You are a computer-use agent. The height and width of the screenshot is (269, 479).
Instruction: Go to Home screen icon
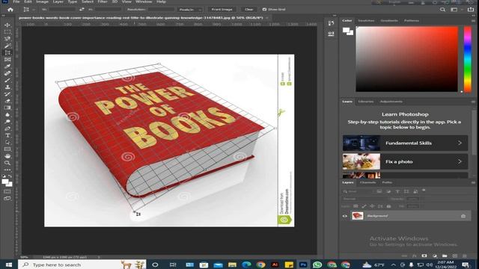coord(10,10)
